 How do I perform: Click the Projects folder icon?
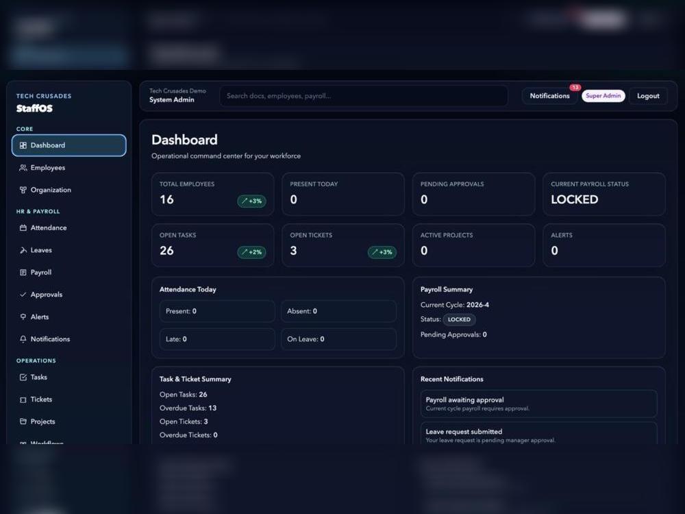tap(23, 421)
